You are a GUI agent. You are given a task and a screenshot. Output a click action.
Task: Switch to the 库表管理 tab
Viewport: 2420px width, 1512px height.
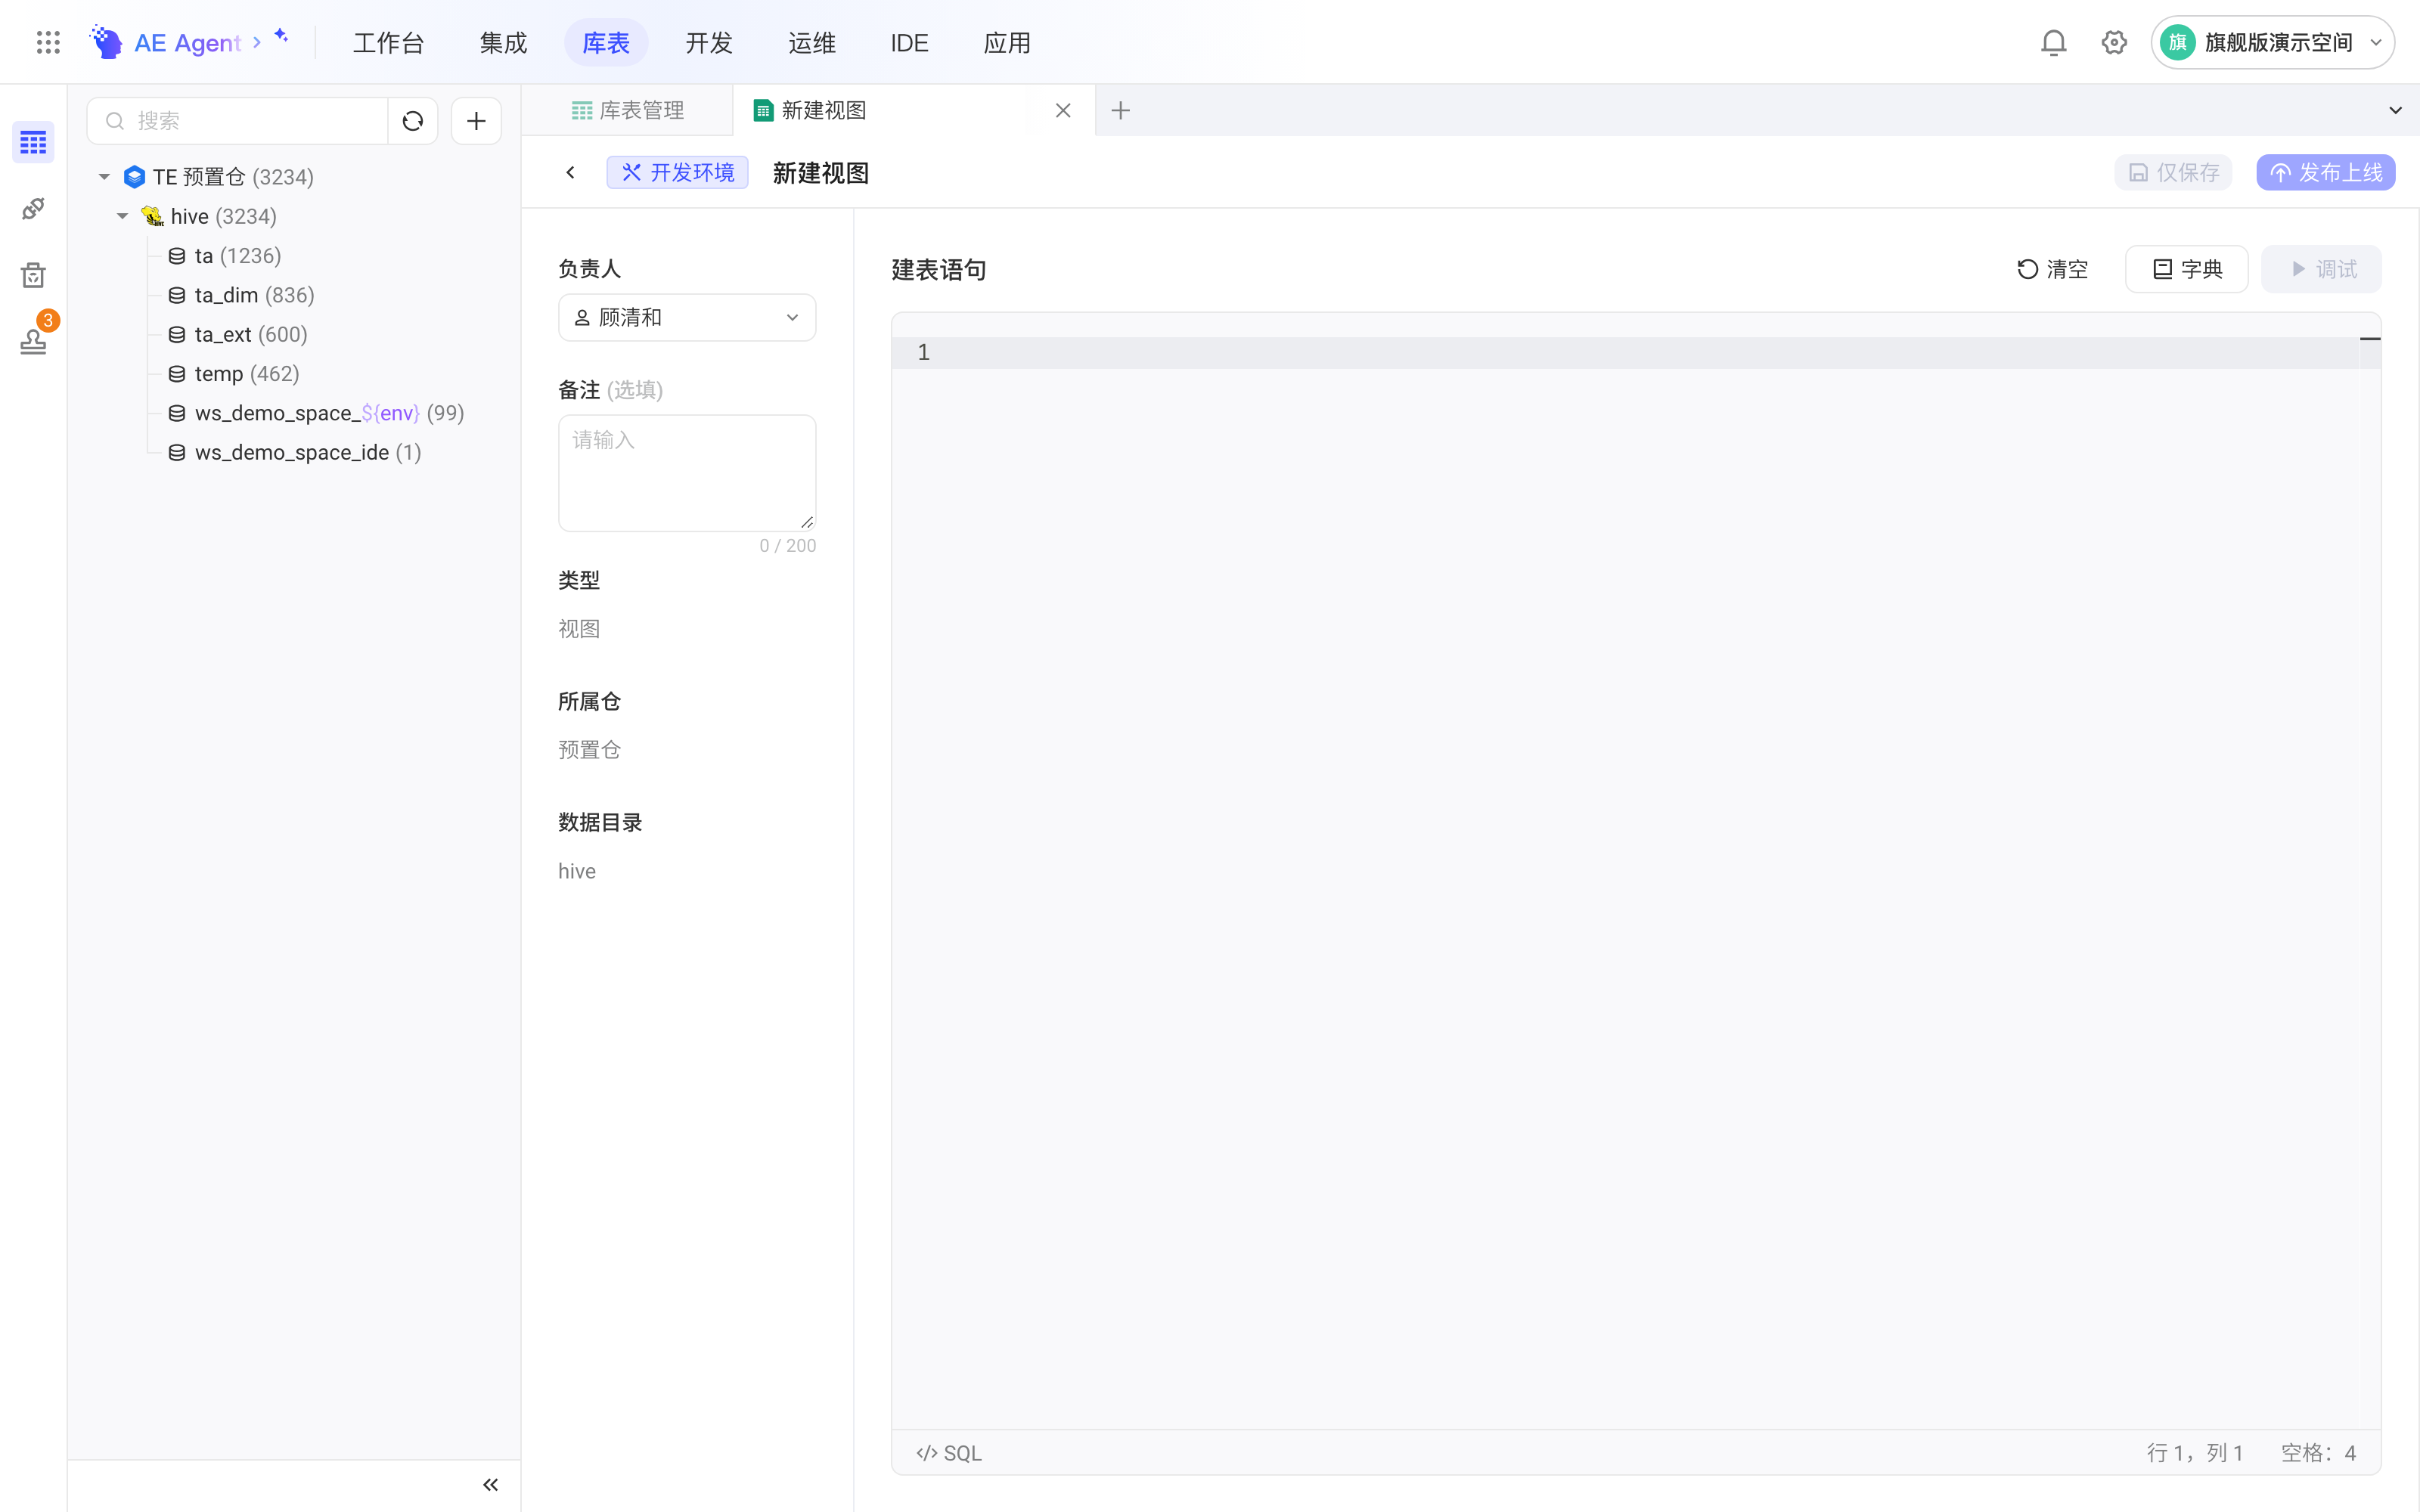[628, 110]
